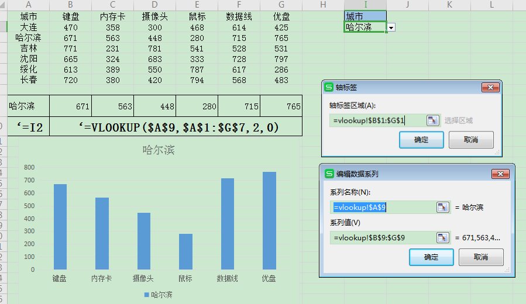The width and height of the screenshot is (526, 304).
Task: Select column I header
Action: (365, 5)
